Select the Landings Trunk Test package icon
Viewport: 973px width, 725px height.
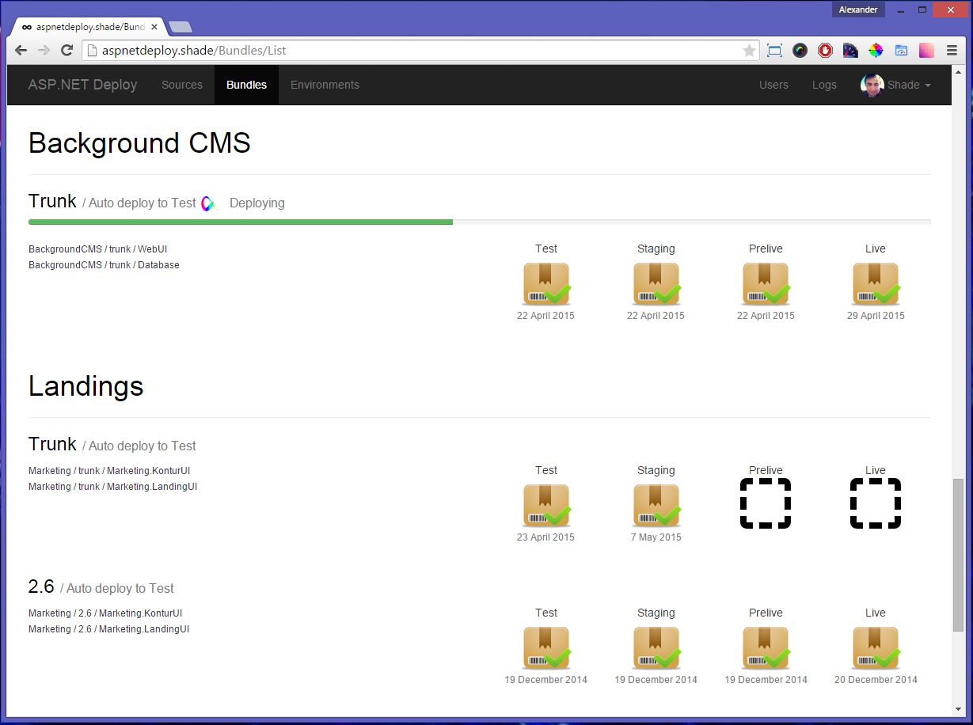(x=546, y=506)
